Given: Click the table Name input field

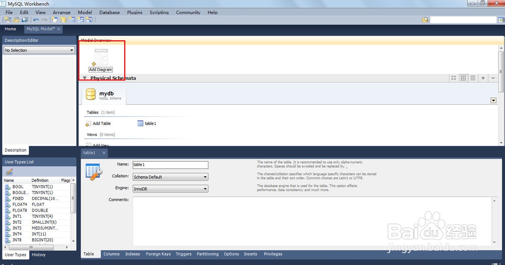Looking at the screenshot, I should coord(170,165).
